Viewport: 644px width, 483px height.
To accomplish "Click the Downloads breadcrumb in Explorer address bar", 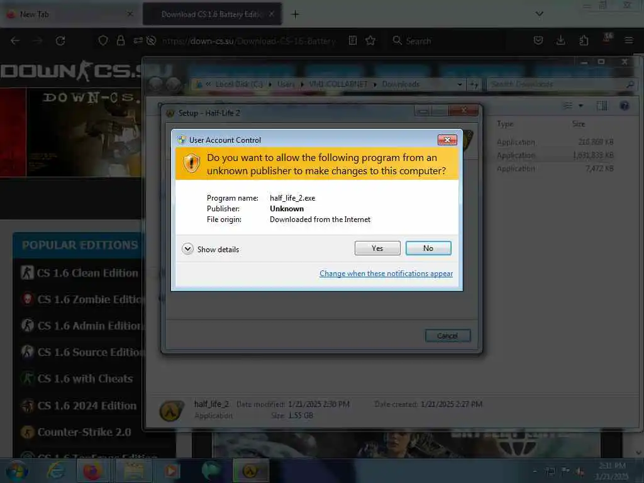I will [x=401, y=84].
